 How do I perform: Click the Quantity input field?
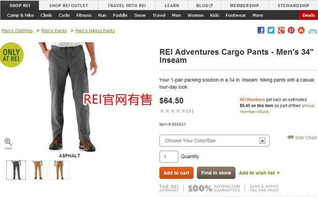169,157
